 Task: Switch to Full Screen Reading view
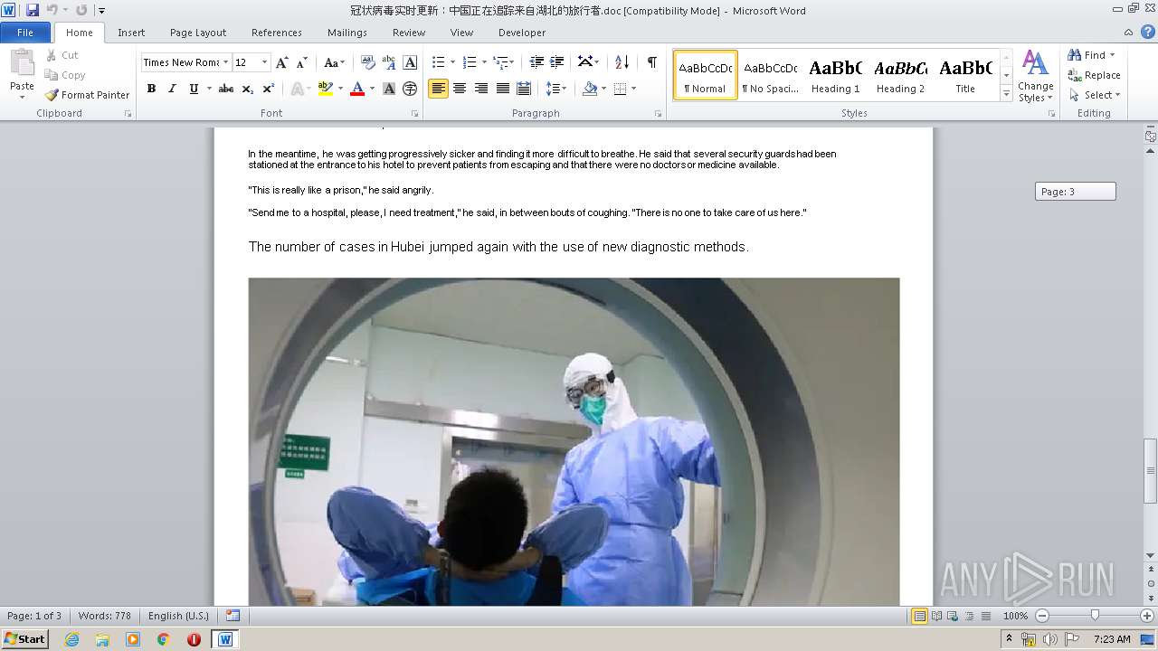pos(936,616)
